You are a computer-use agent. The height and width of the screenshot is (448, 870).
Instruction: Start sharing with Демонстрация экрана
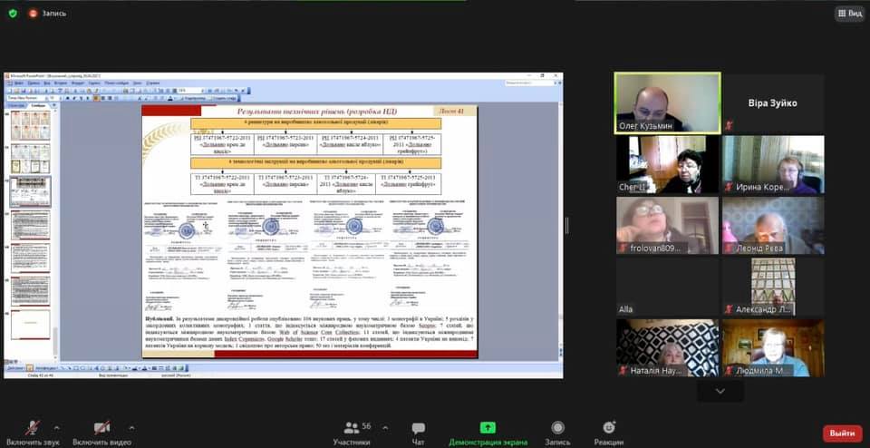(x=488, y=433)
